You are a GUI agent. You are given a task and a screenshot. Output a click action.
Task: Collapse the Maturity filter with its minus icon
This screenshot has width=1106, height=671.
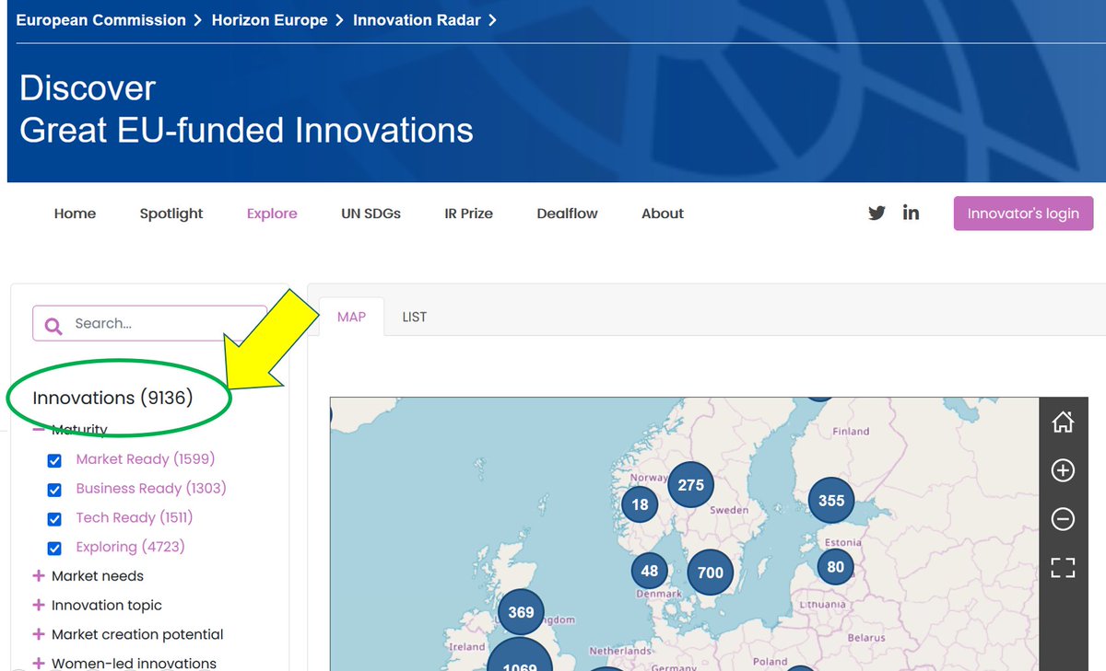[x=38, y=429]
